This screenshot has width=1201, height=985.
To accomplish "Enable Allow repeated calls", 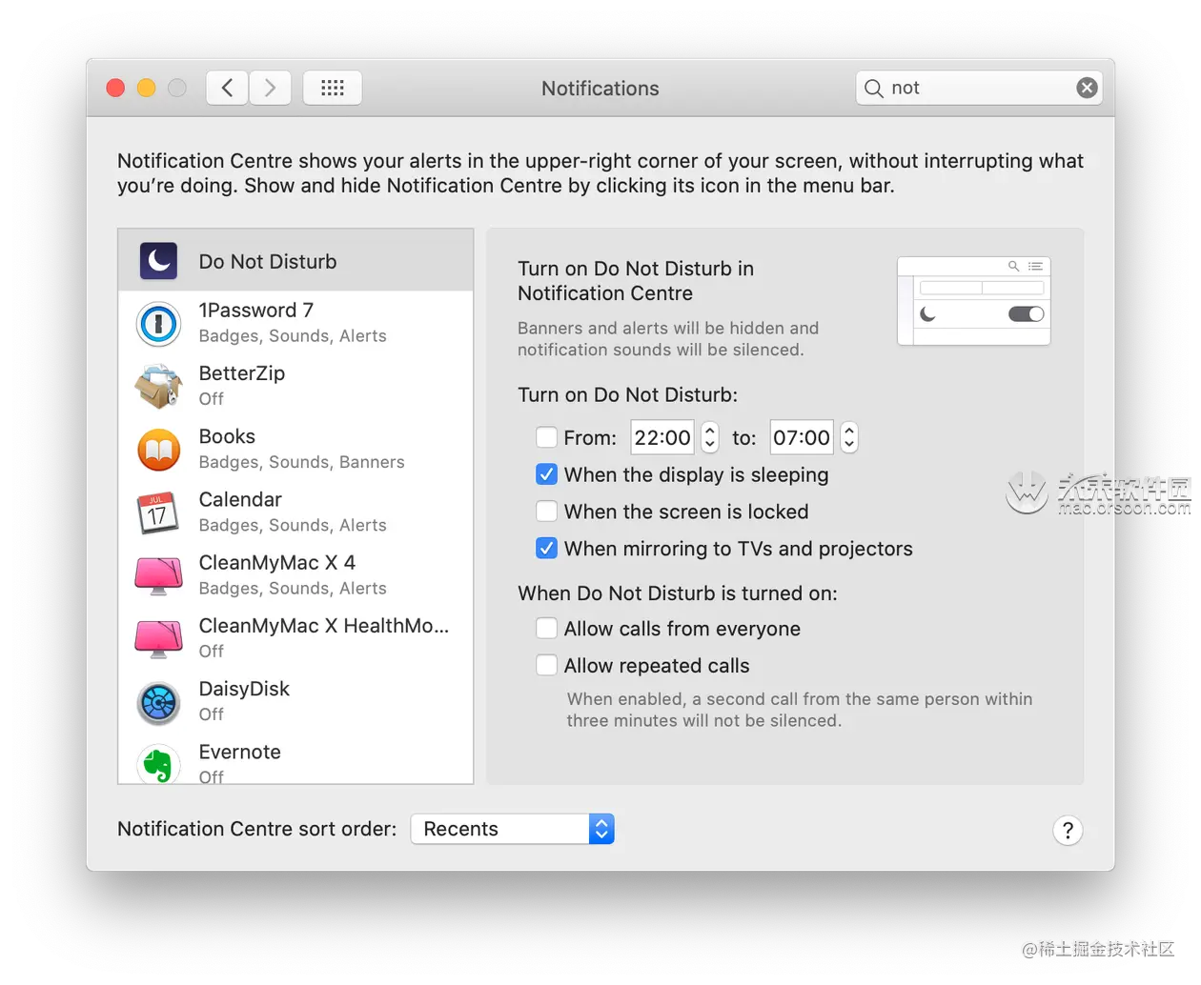I will point(546,666).
